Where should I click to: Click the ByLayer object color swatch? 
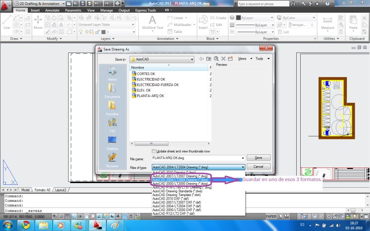[x=238, y=18]
